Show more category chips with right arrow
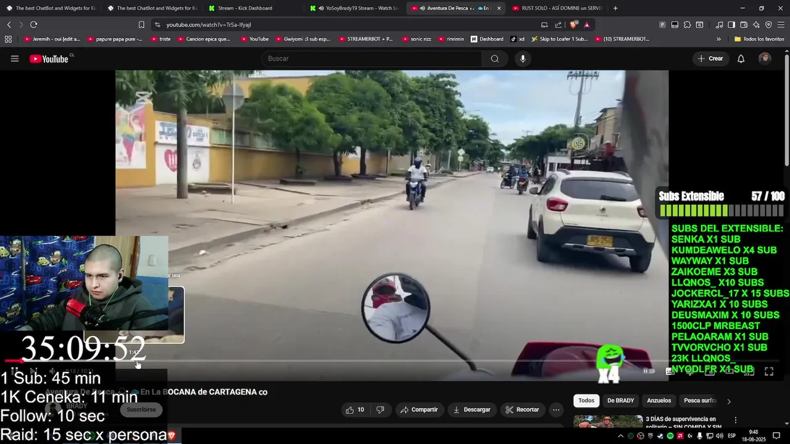The height and width of the screenshot is (444, 790). (x=729, y=401)
